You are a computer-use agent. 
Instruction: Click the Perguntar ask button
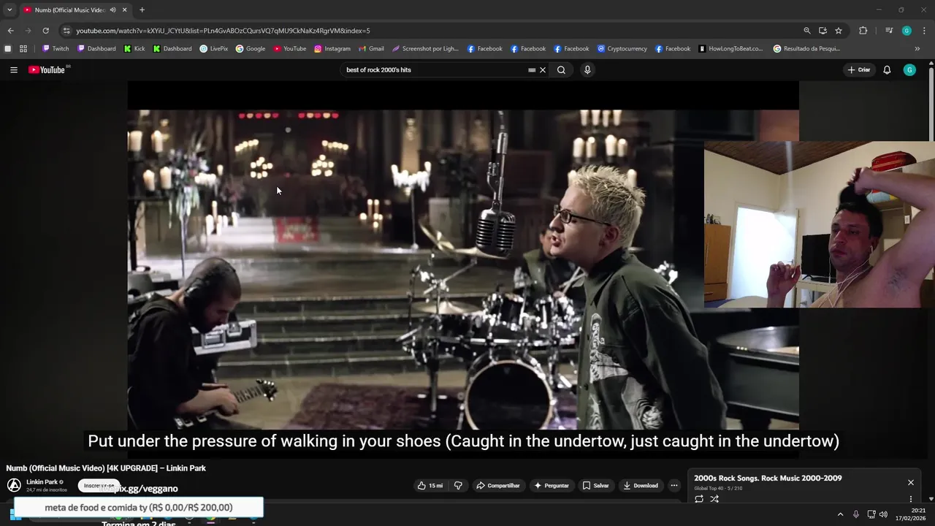[552, 486]
